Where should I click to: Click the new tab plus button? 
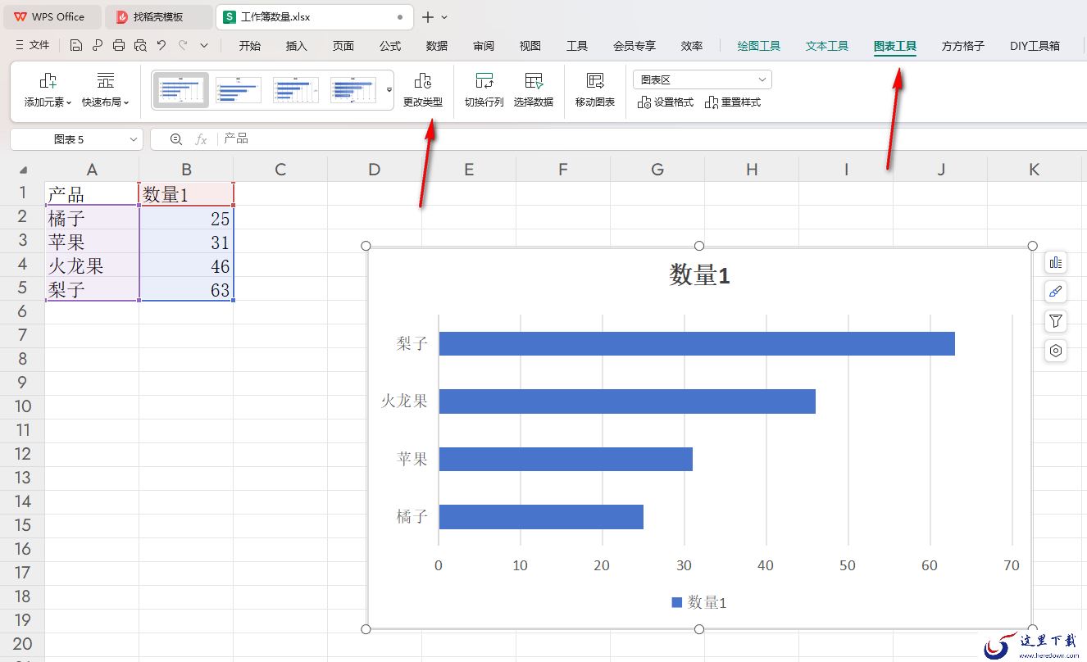(428, 17)
